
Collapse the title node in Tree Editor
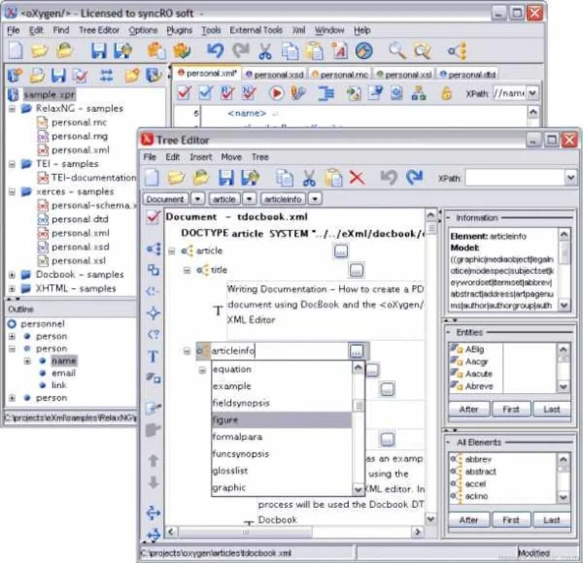(187, 270)
